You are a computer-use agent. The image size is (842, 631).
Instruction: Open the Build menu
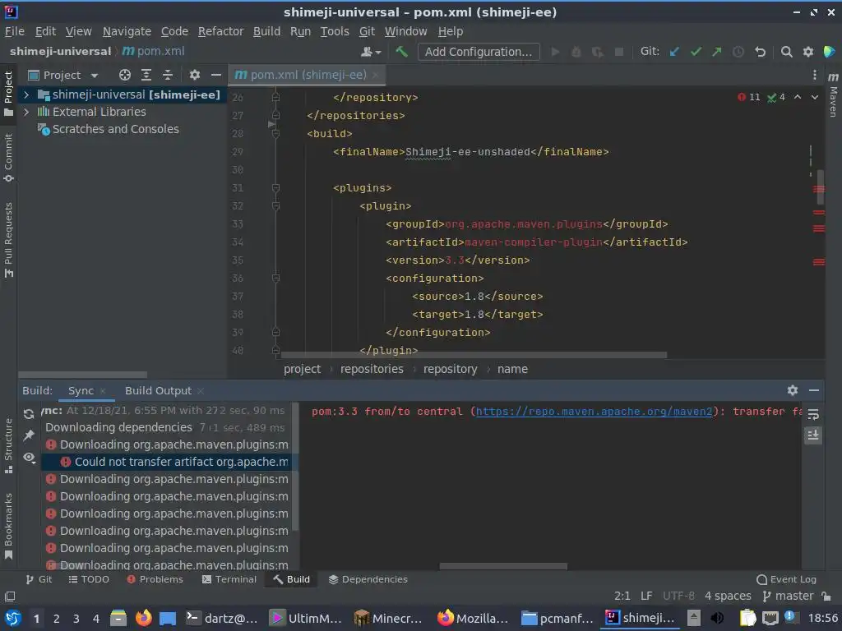[267, 31]
